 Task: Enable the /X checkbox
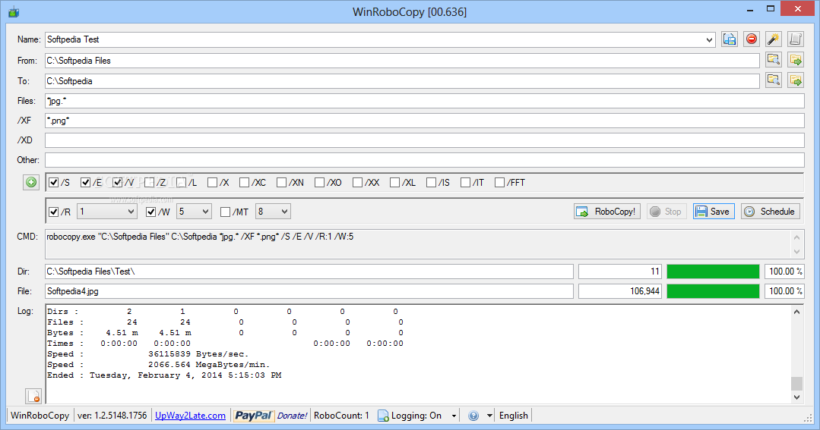click(212, 183)
